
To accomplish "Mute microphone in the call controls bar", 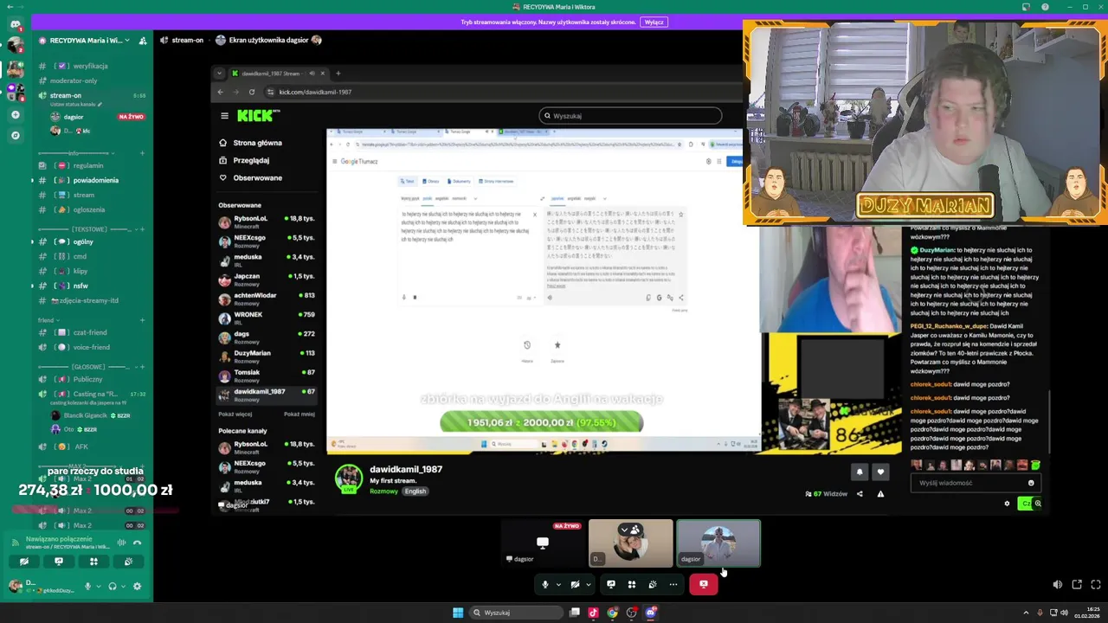I will point(544,584).
